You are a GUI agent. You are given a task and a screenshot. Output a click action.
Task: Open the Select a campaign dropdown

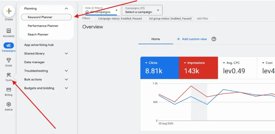click(x=142, y=10)
